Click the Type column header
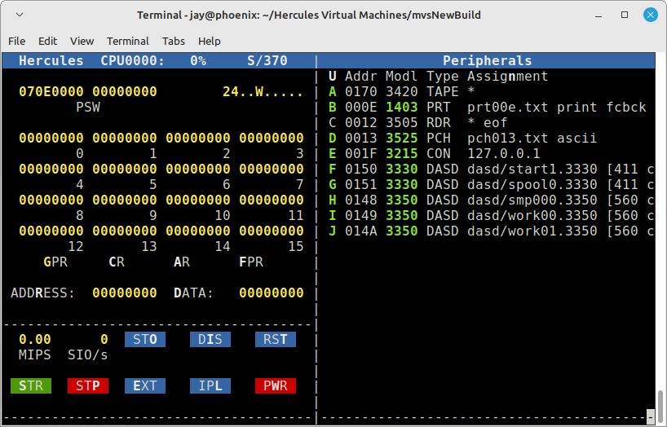 [443, 77]
